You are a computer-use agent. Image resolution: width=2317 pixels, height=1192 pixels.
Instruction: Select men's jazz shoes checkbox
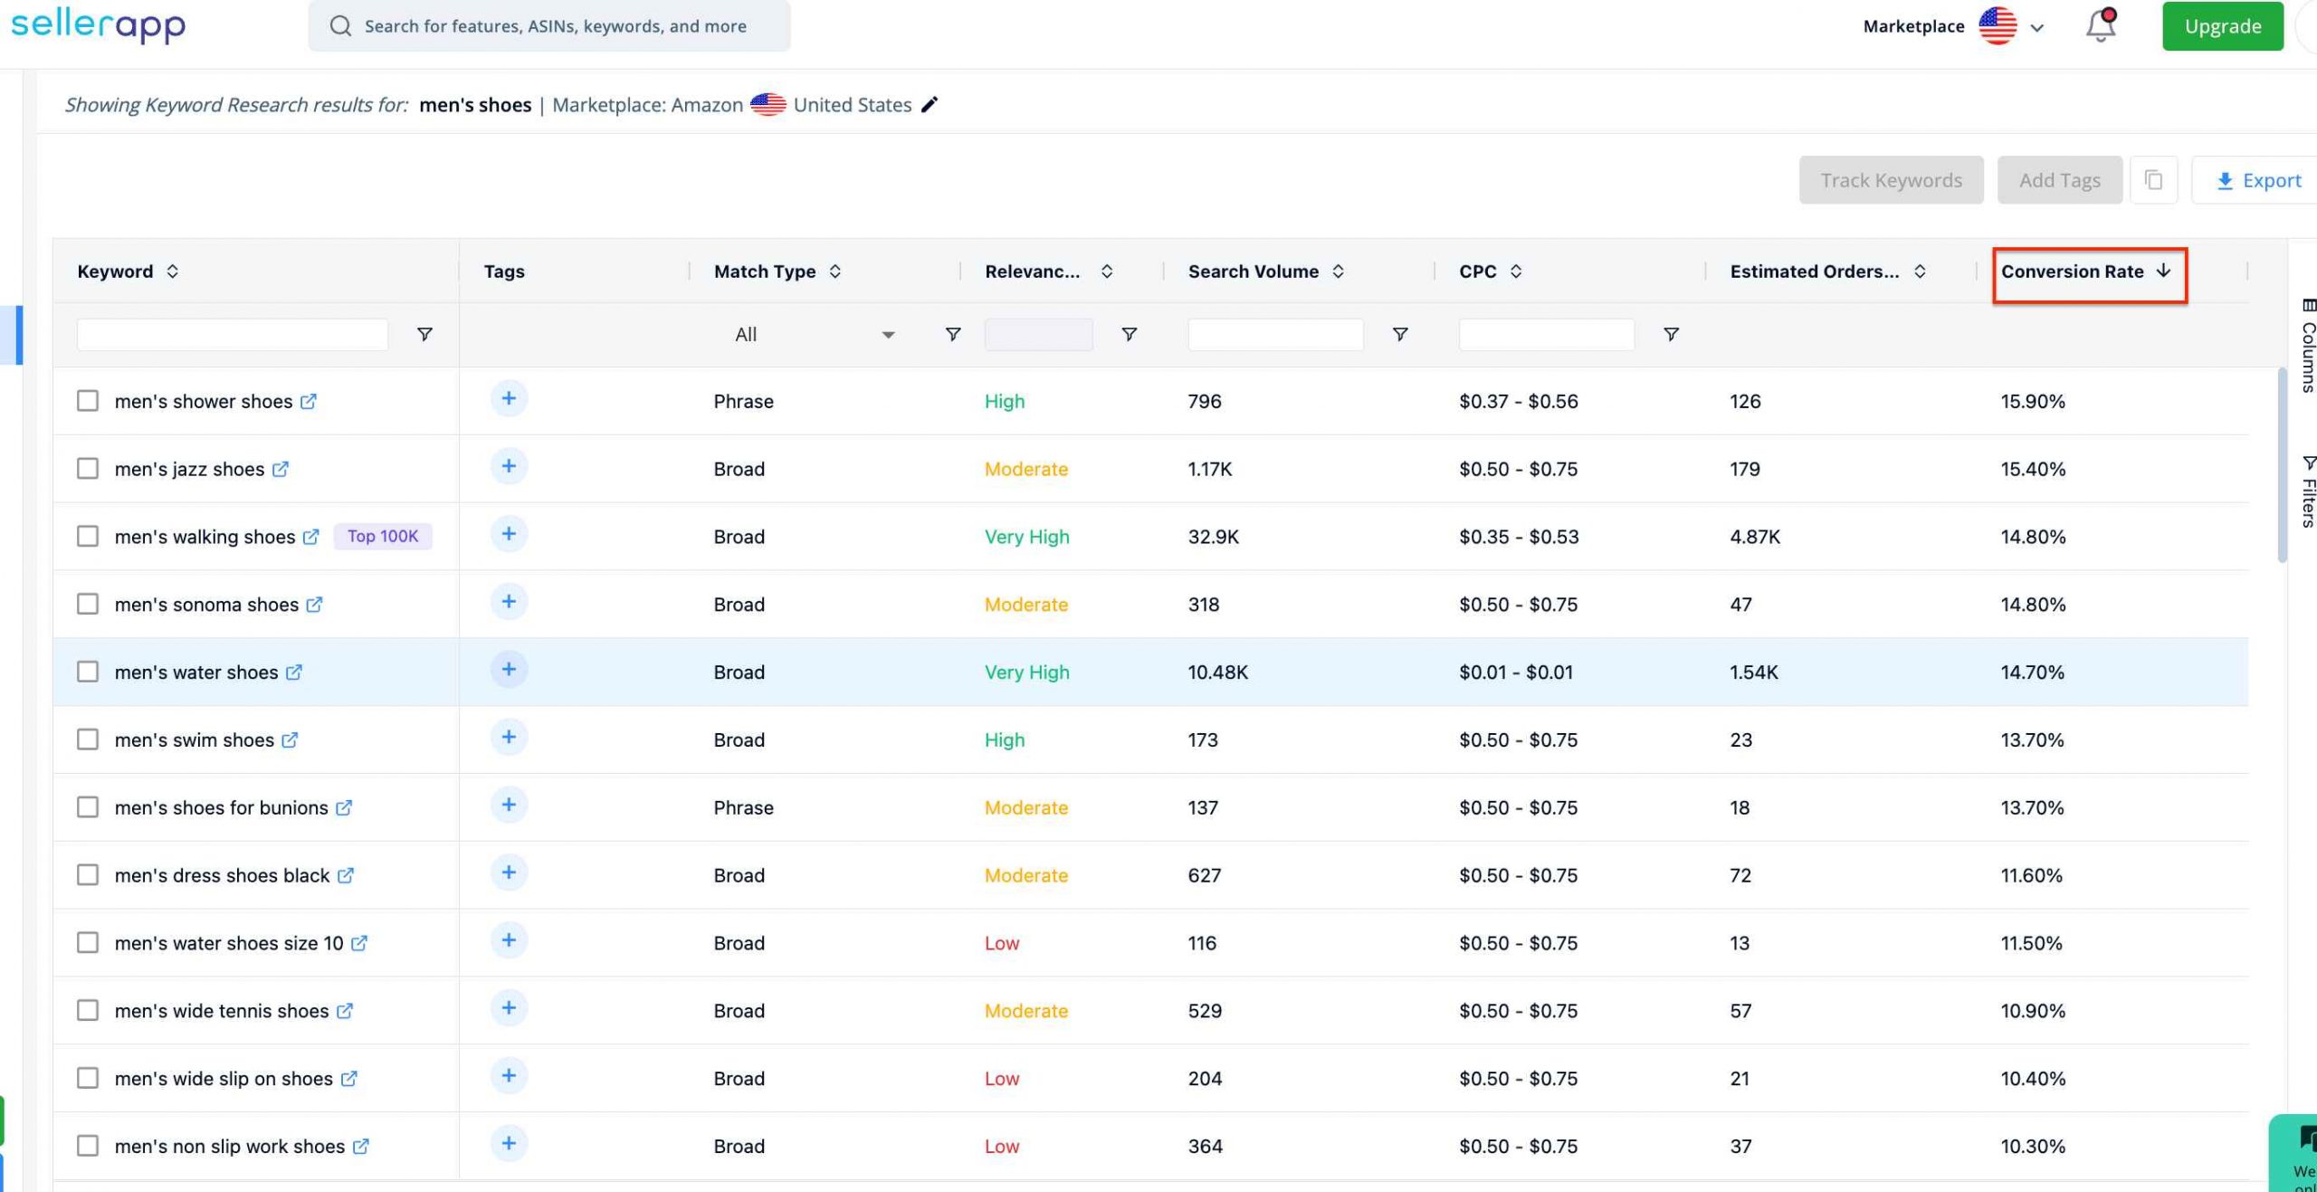pyautogui.click(x=88, y=469)
